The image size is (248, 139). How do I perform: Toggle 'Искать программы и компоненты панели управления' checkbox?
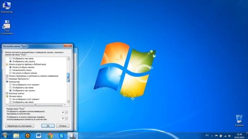pos(7,76)
